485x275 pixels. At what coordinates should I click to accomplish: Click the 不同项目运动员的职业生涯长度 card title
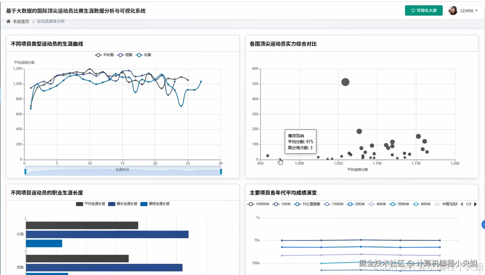coord(47,193)
